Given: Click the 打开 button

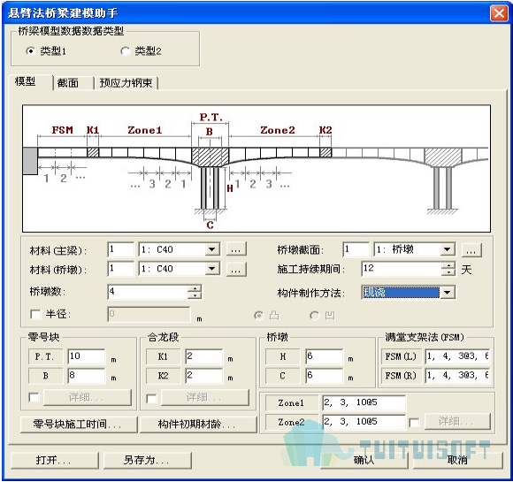Looking at the screenshot, I should pyautogui.click(x=55, y=461).
